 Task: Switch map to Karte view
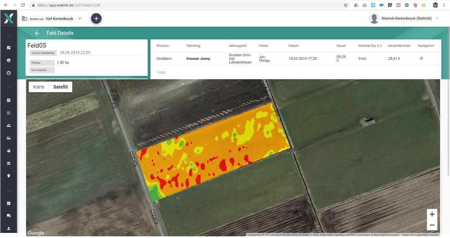pos(39,87)
